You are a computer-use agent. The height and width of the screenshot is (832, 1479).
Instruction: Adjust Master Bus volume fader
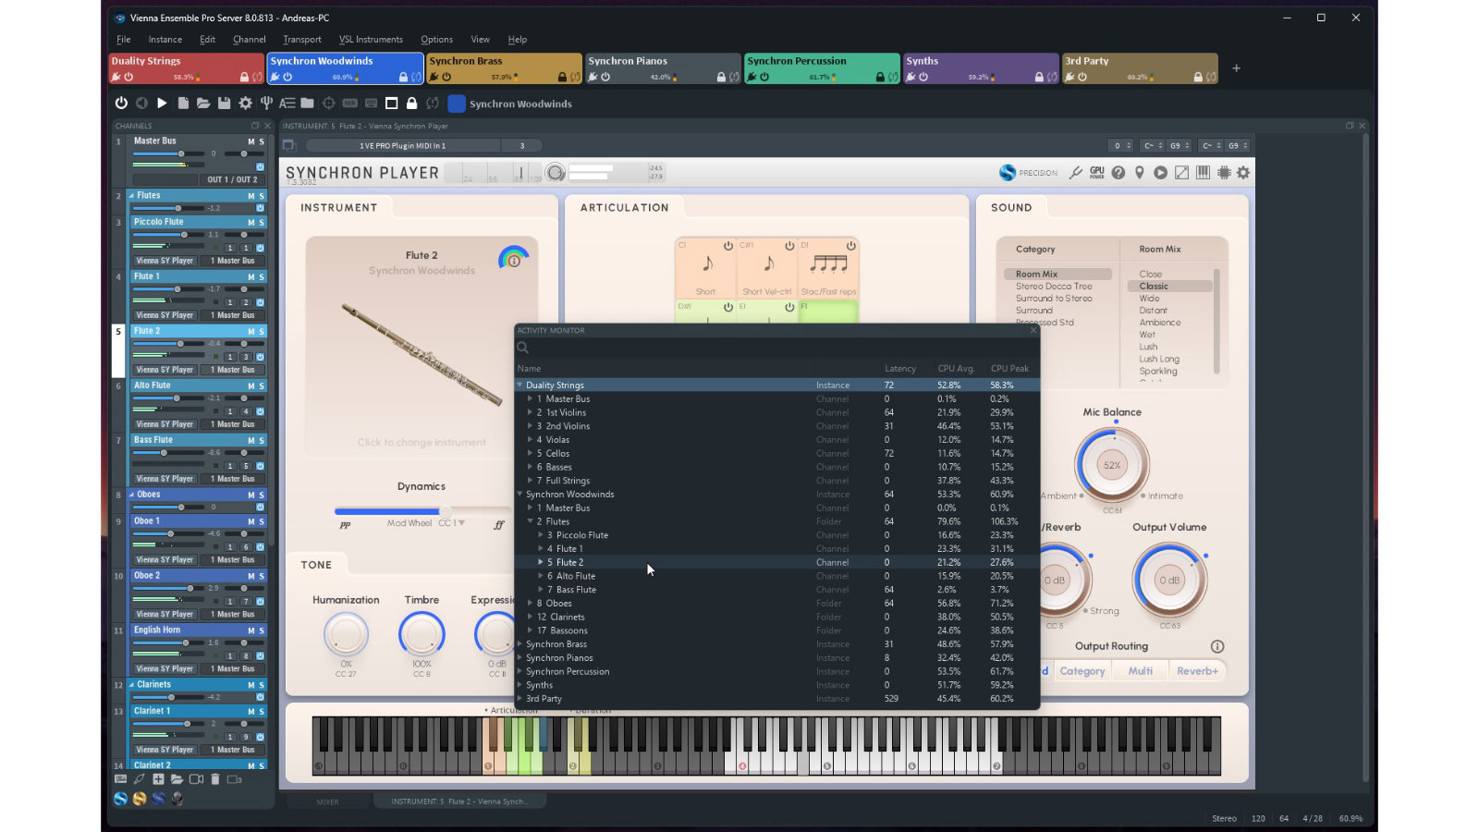168,153
